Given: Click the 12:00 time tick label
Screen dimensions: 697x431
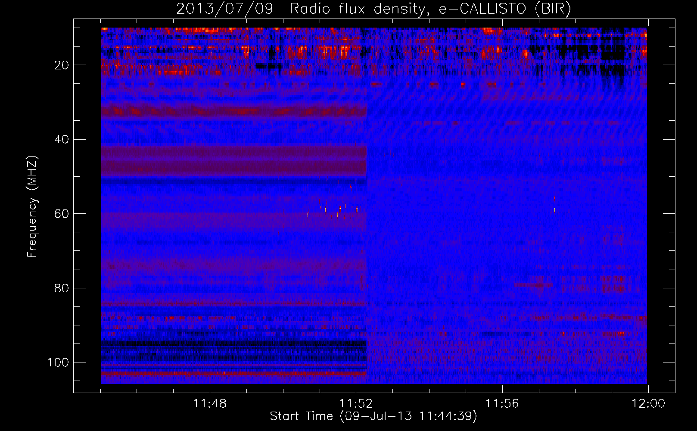Looking at the screenshot, I should 648,404.
